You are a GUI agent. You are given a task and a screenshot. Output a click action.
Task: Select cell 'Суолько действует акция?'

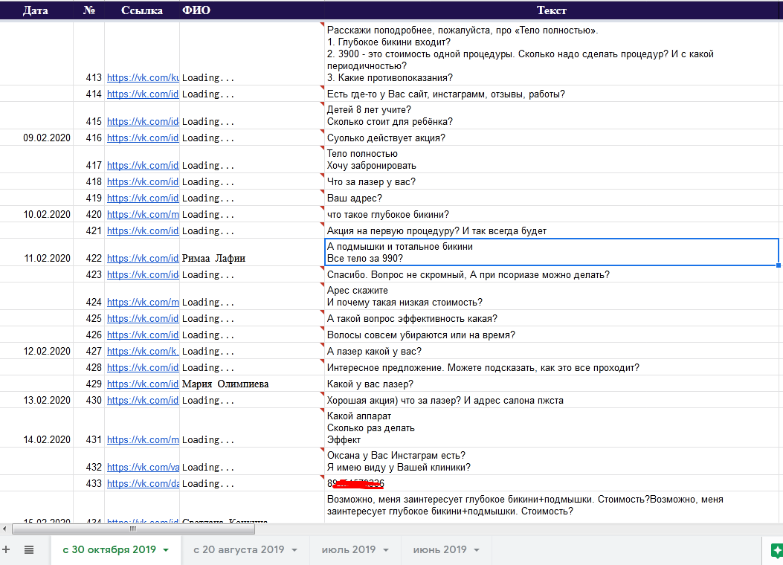552,138
